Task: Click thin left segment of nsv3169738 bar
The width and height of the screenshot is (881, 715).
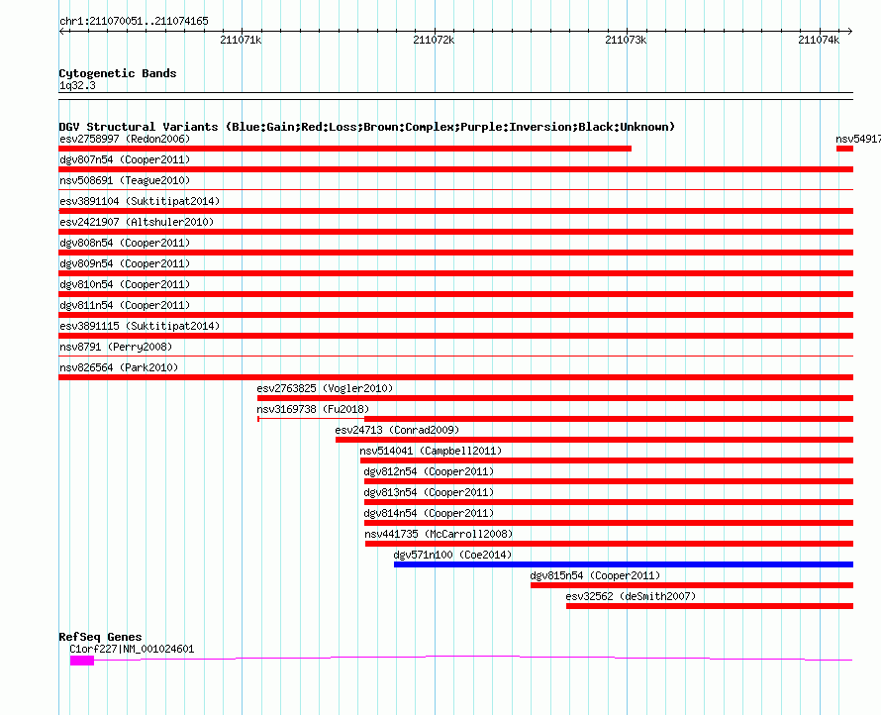Action: coord(311,419)
